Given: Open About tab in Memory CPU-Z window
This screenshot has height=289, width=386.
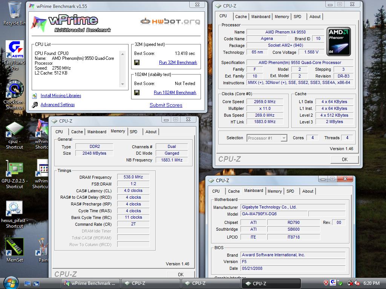Looking at the screenshot, I should (151, 132).
